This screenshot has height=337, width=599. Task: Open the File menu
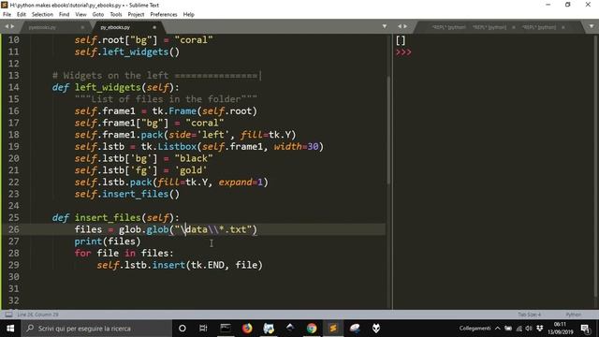tap(7, 15)
